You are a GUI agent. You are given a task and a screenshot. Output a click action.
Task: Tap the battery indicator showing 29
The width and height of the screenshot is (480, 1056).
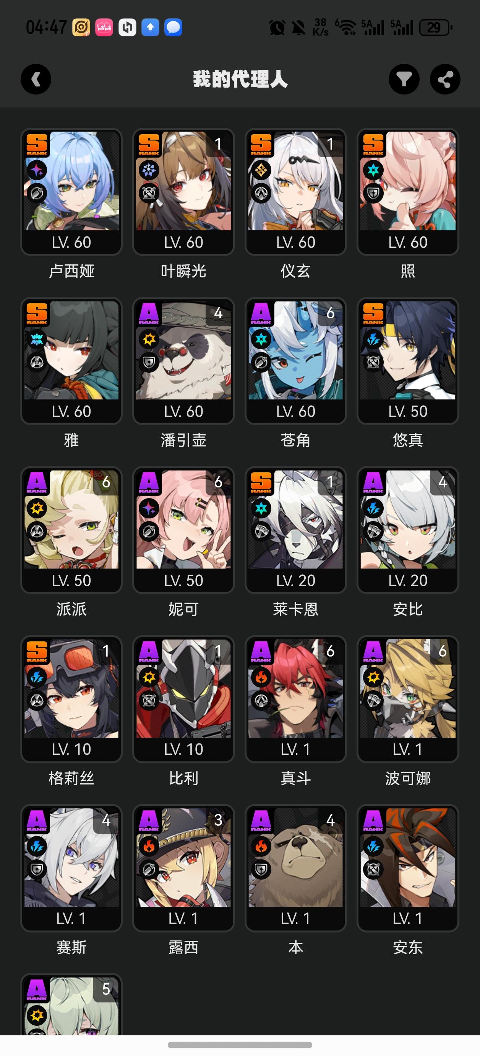[435, 28]
